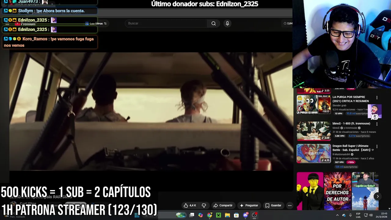Open OBS Studio in taskbar
Screen dimensions: 391x220
point(254,215)
